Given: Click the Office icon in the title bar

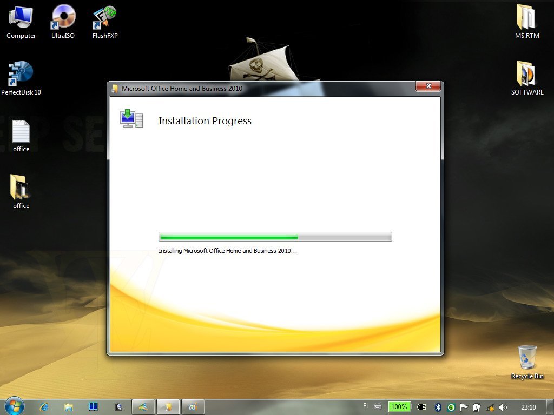Looking at the screenshot, I should tap(115, 88).
